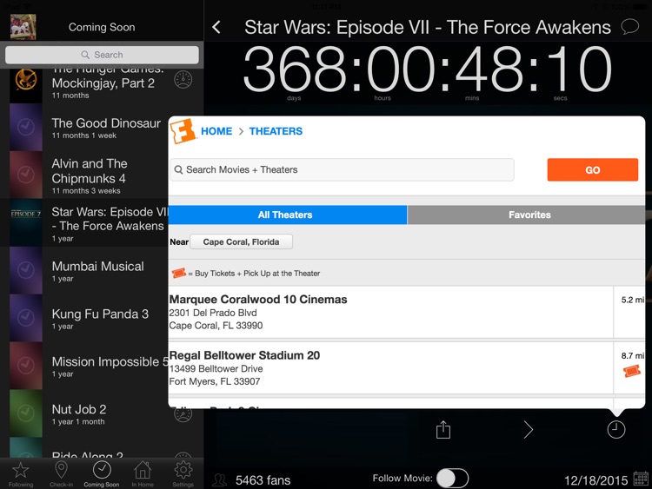Viewport: 652px width, 489px height.
Task: Tap the clock showtimes icon
Action: coord(615,429)
